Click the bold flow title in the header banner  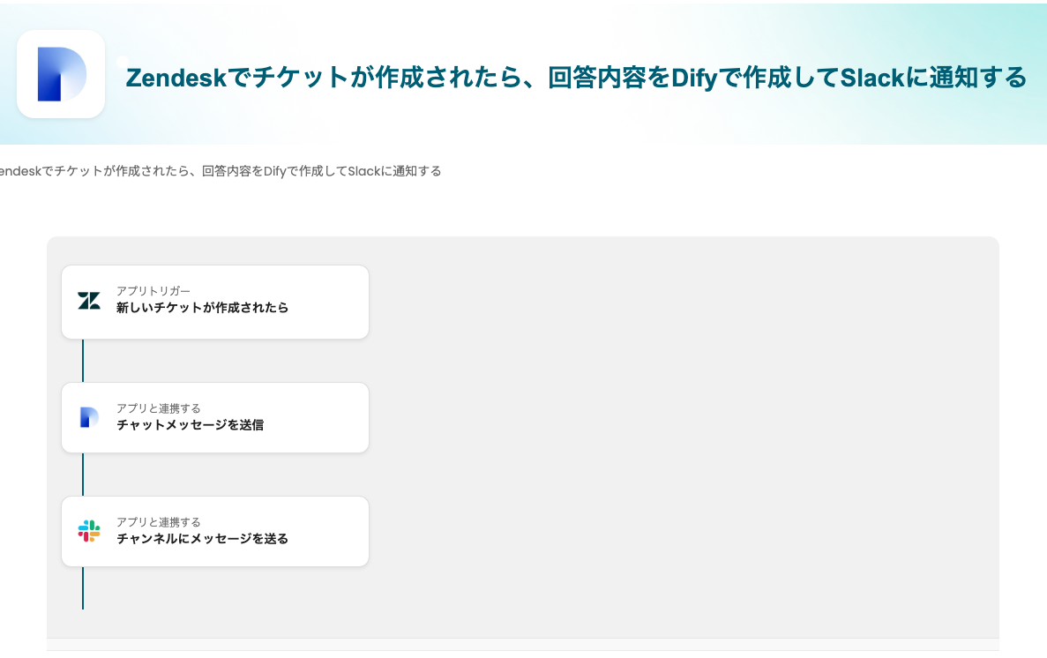click(x=576, y=78)
